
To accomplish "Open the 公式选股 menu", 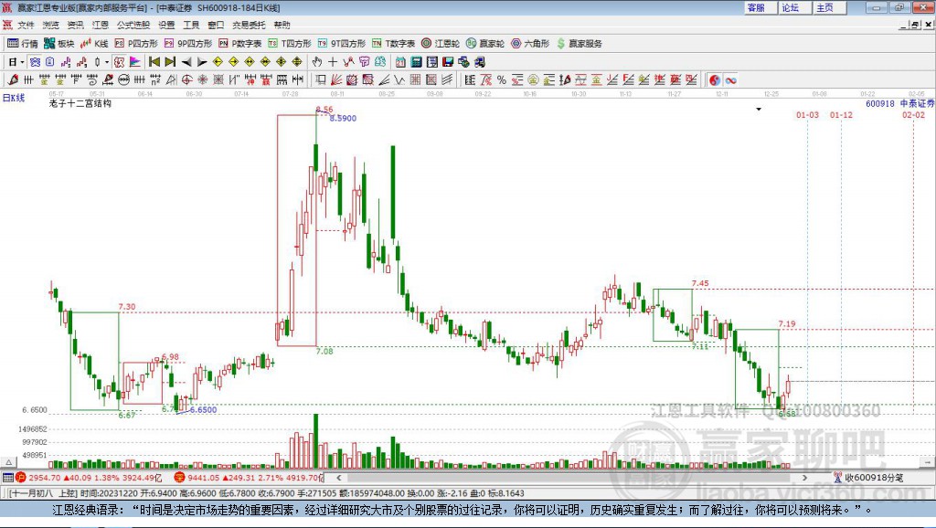I will [x=133, y=25].
